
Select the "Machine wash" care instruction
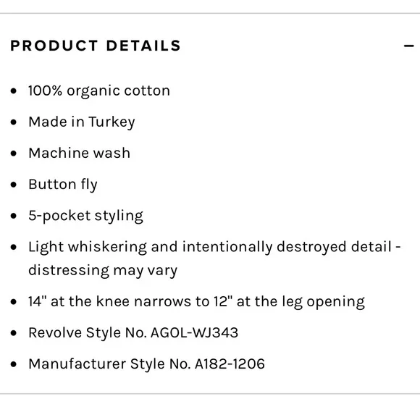point(79,154)
